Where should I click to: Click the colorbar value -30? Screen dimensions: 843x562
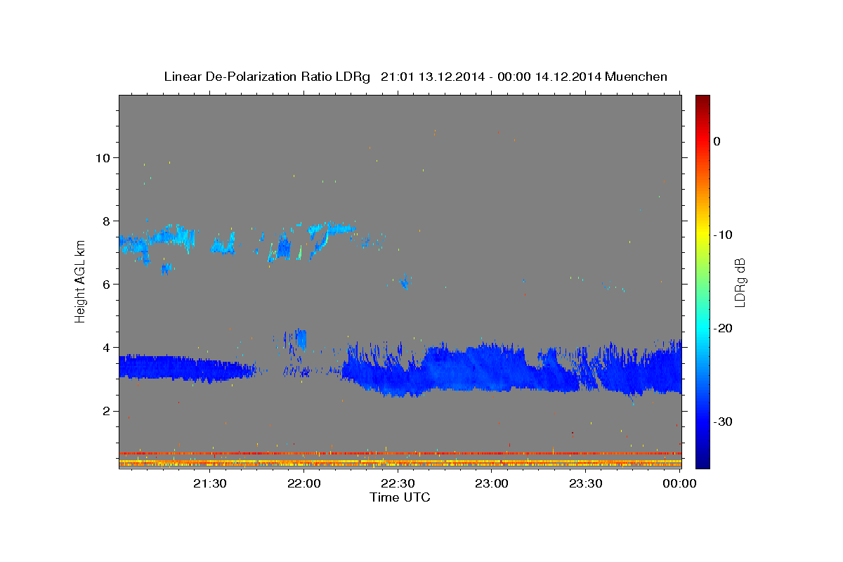722,421
